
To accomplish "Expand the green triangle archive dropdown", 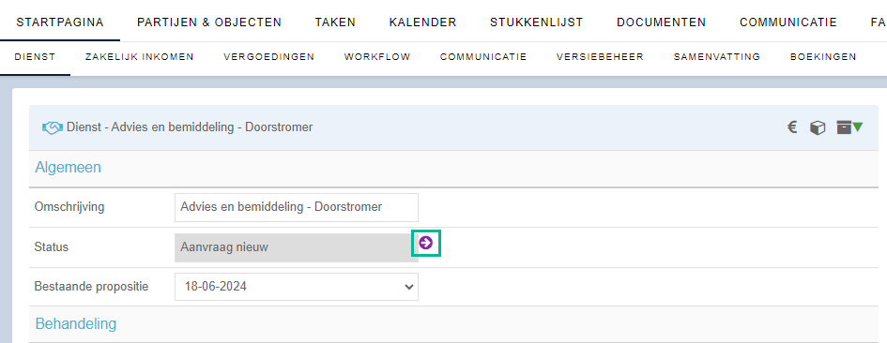I will [858, 127].
